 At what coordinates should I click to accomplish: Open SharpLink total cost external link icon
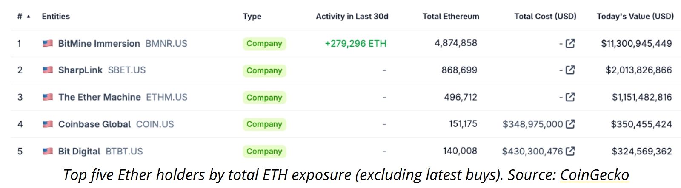570,70
